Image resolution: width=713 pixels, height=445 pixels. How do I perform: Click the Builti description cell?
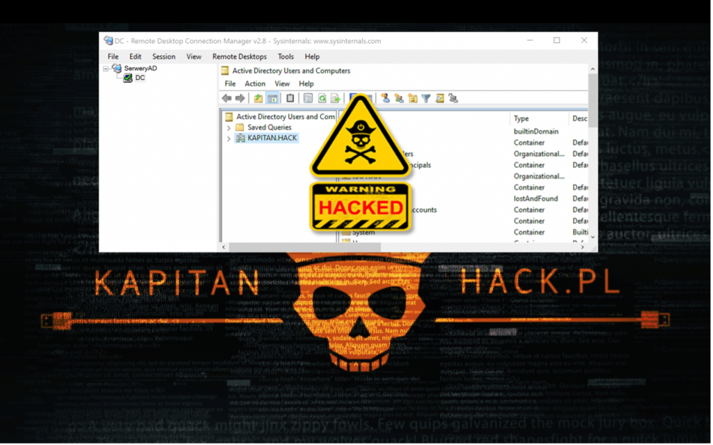pos(580,233)
